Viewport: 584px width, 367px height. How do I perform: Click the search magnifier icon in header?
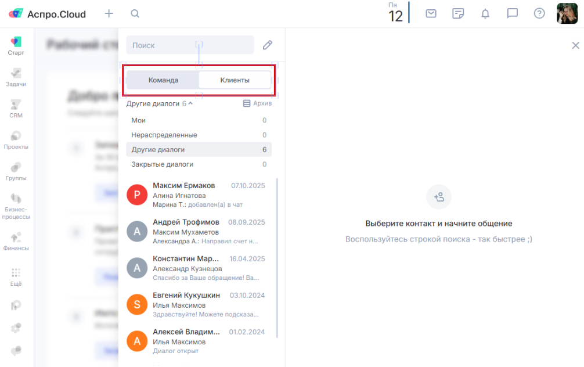point(135,13)
